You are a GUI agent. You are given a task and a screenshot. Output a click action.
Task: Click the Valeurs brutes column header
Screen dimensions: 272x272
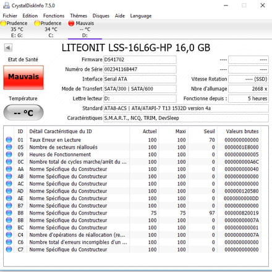tap(240, 131)
